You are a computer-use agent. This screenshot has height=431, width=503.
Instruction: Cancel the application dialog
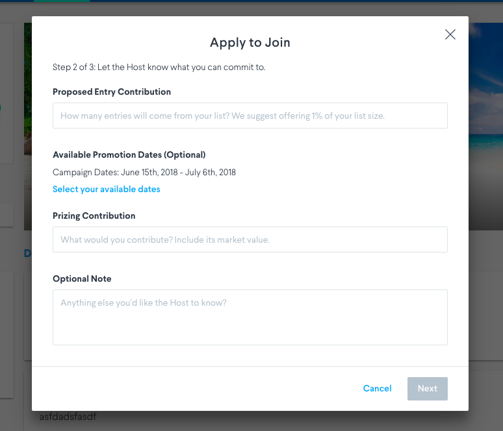pyautogui.click(x=377, y=388)
